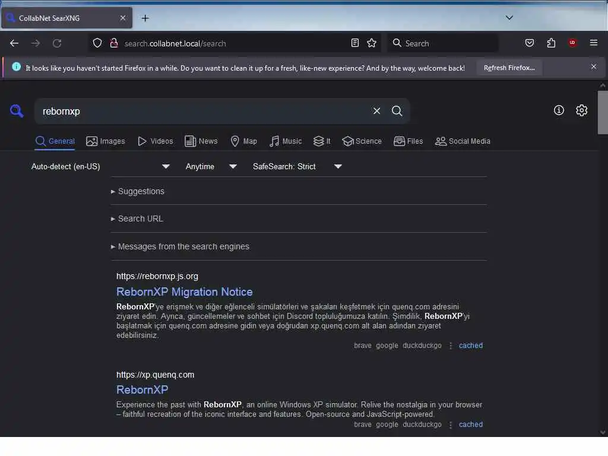Switch to the Social Media category
Viewport: 608px width, 456px height.
(463, 141)
